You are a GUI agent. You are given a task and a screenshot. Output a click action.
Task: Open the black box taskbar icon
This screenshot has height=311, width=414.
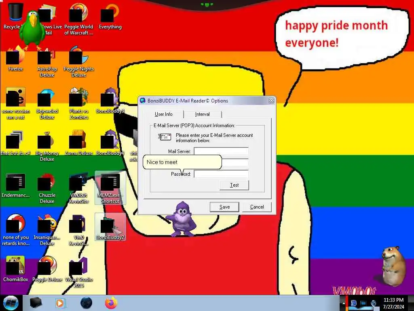pyautogui.click(x=36, y=303)
